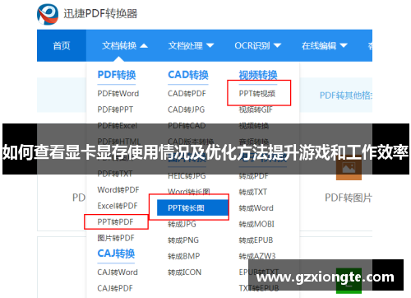This screenshot has height=298, width=411.
Task: Click the PDF转图片 card label
Action: click(x=349, y=198)
